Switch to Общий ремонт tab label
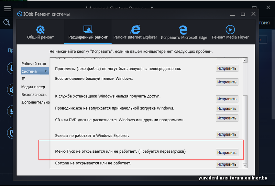 [40, 37]
